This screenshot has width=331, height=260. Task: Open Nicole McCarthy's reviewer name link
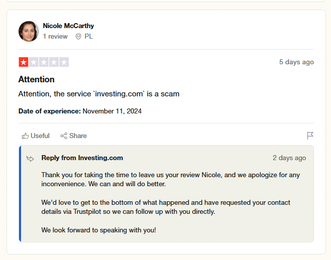[68, 26]
